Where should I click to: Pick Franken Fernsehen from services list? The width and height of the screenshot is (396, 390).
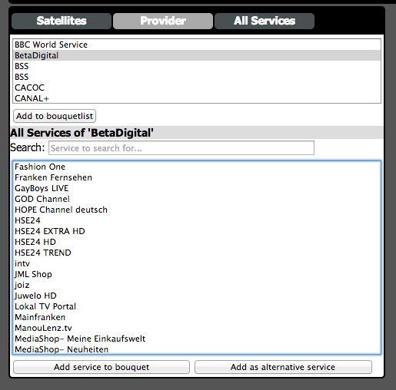pos(197,177)
